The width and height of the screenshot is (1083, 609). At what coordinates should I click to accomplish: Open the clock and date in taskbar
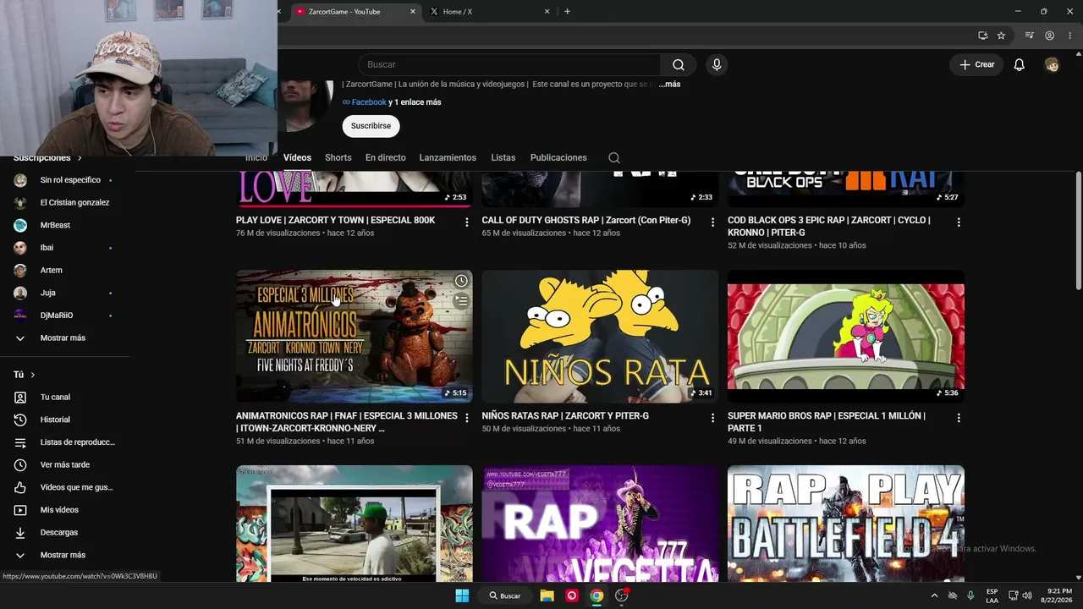1059,595
